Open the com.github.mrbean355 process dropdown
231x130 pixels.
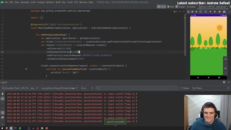pos(60,88)
